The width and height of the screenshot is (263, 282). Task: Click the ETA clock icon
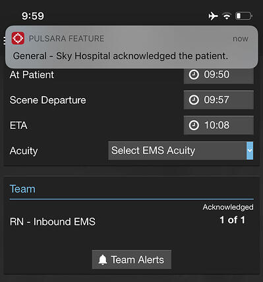coord(194,126)
